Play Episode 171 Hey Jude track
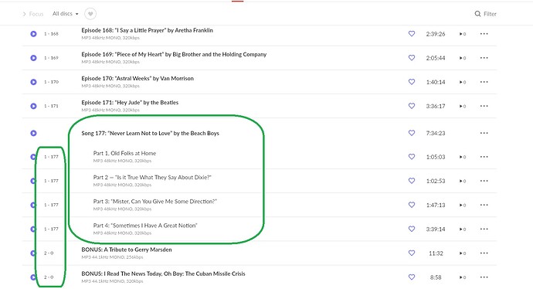Image resolution: width=533 pixels, height=289 pixels. click(33, 106)
